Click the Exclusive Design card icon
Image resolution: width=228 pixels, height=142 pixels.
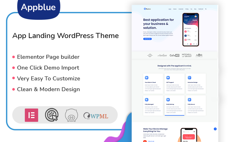(x=190, y=78)
